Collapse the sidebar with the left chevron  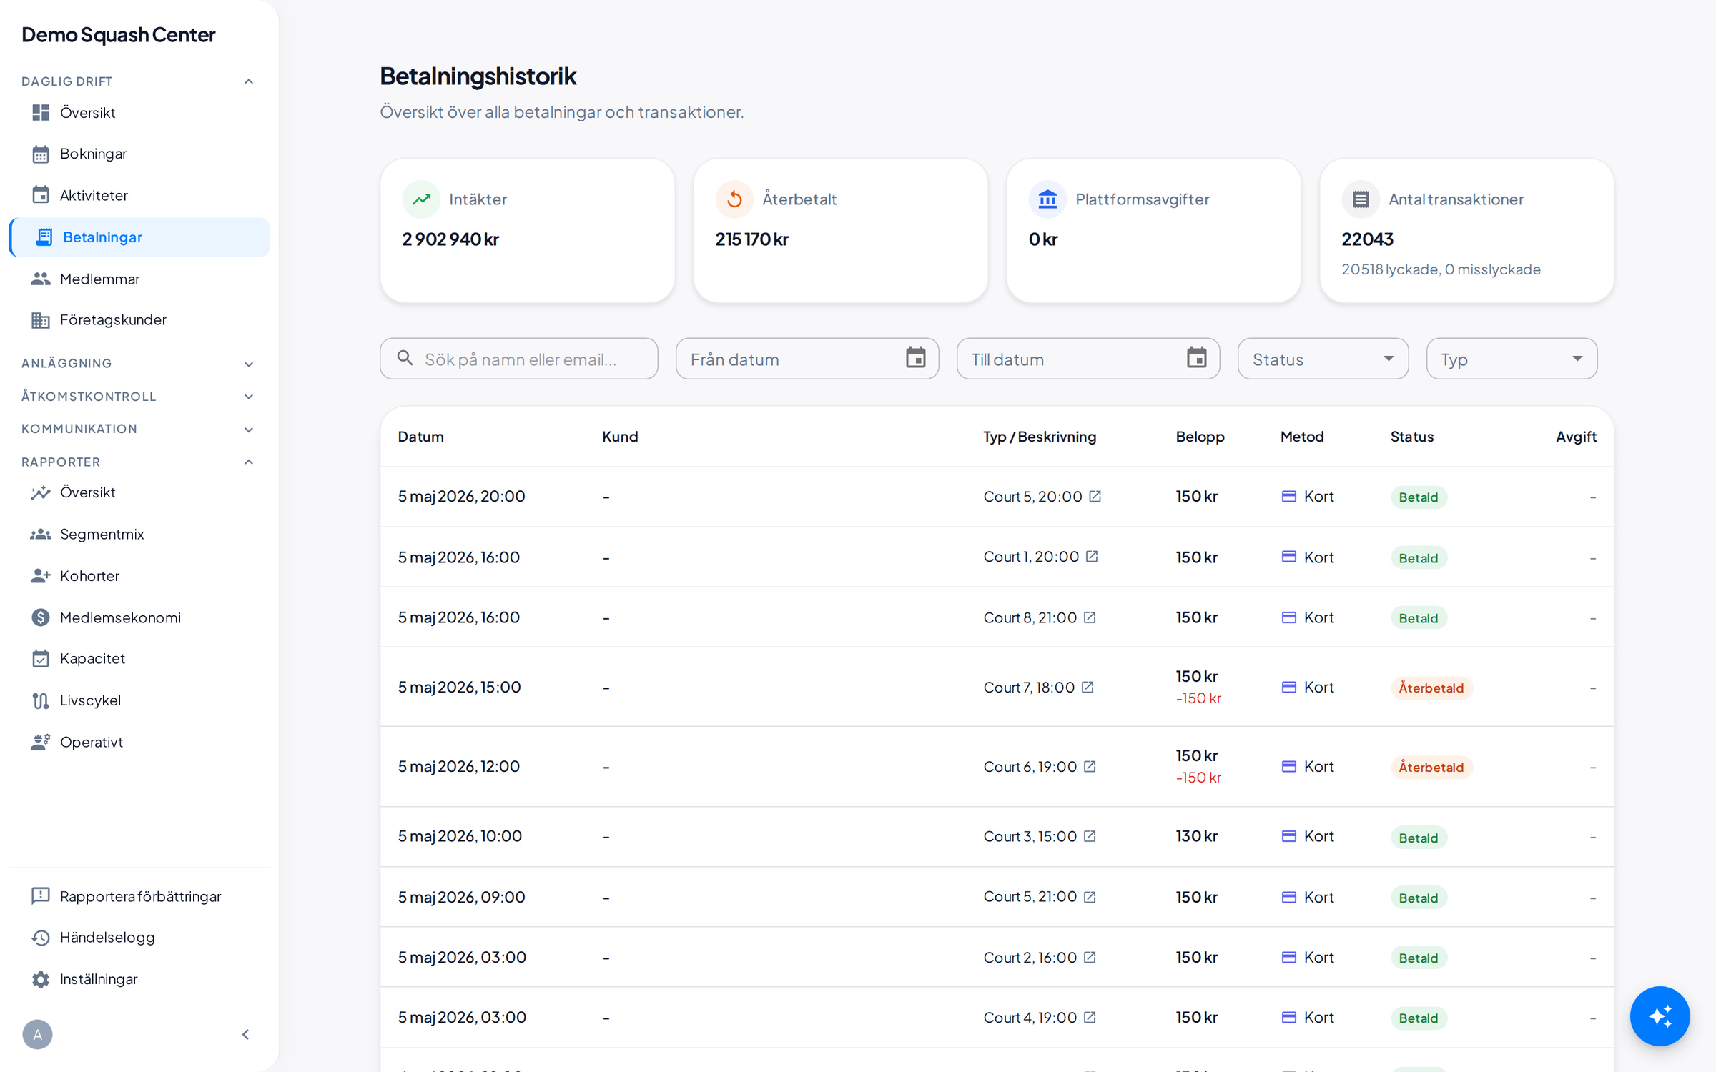click(x=245, y=1034)
